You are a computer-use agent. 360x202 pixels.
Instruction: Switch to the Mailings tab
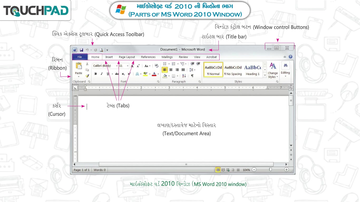(x=167, y=57)
